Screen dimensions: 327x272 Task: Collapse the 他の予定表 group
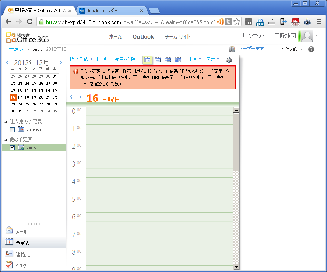point(6,140)
